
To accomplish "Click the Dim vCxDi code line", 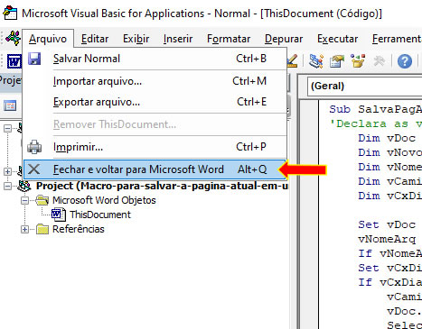I will pos(389,196).
